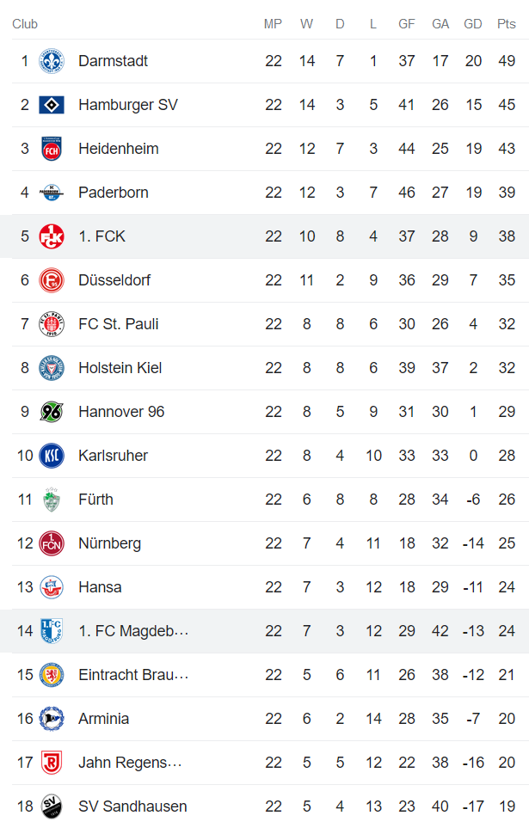Open the Holstein Kiel team link
Screen dimensions: 529x834
[120, 368]
